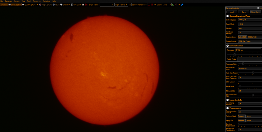Screen dimensions: 262x132
Task: Click the Quick Capture camera icon
Action: point(23,5)
